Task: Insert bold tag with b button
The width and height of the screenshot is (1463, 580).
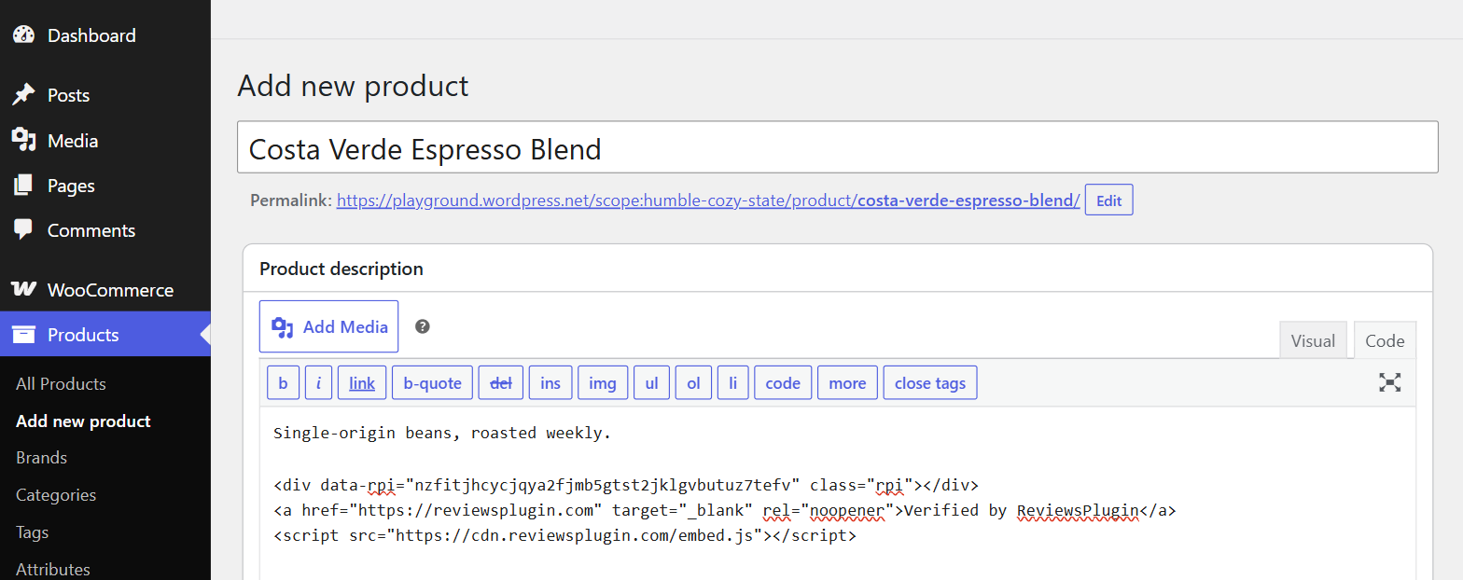Action: [283, 382]
